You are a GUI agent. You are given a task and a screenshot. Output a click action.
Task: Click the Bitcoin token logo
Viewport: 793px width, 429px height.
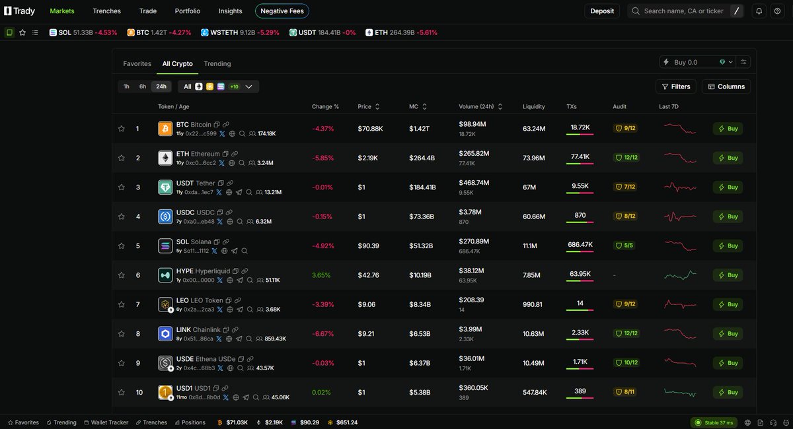[165, 129]
